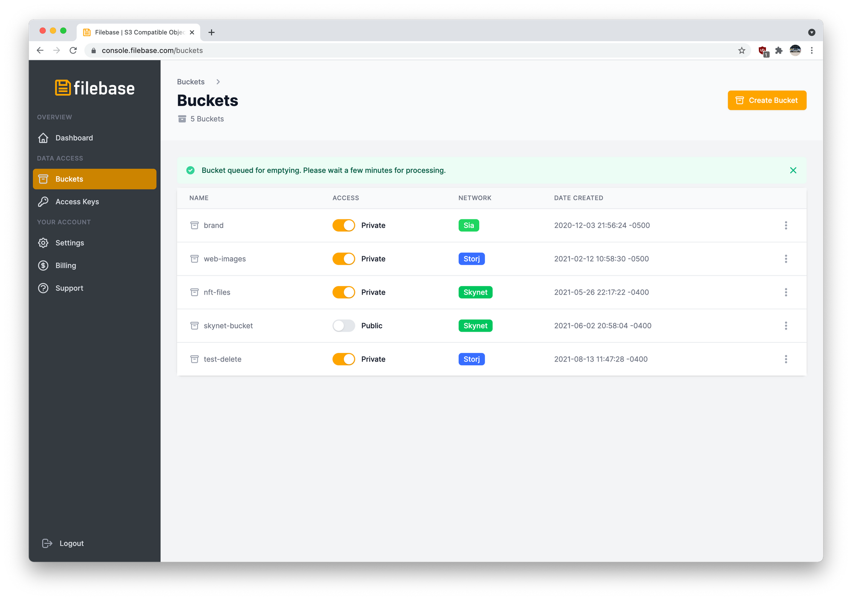This screenshot has height=600, width=852.
Task: Open the web-images bucket
Action: (x=225, y=259)
